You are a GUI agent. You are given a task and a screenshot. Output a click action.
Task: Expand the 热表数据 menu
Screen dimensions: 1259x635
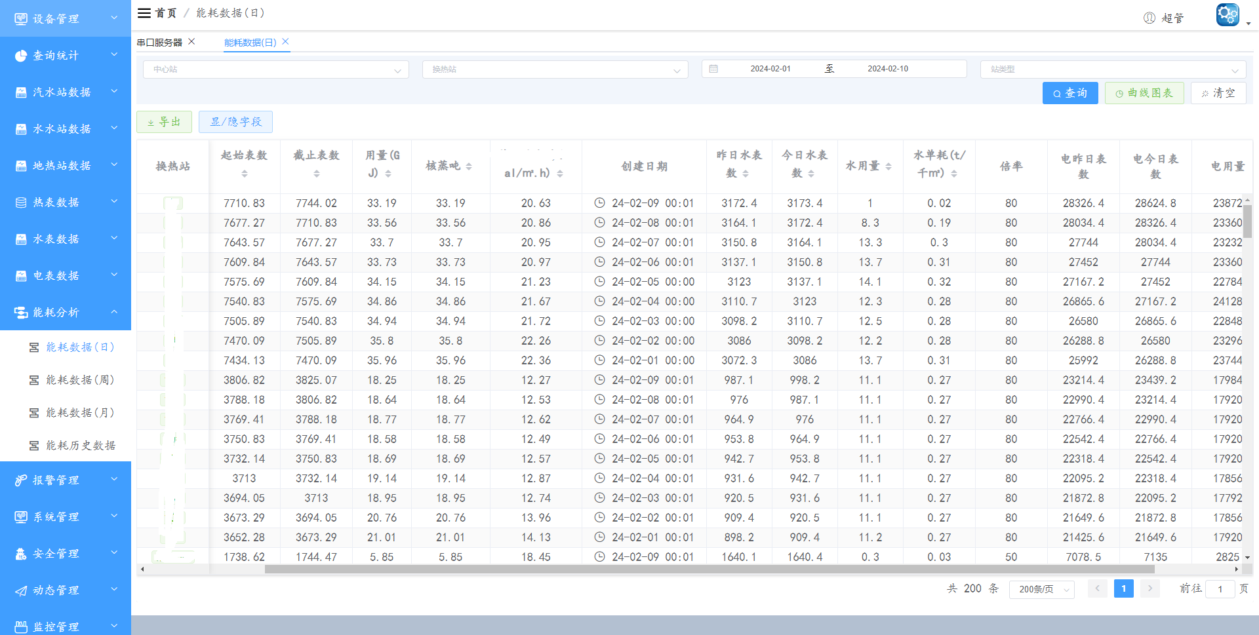[x=66, y=202]
